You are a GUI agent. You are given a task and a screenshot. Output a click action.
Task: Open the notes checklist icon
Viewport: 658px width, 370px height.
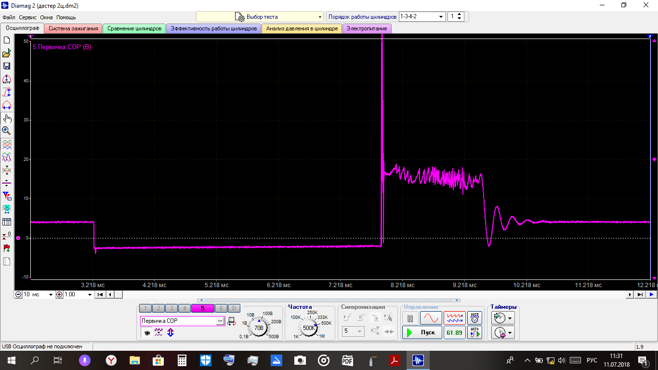point(7,262)
